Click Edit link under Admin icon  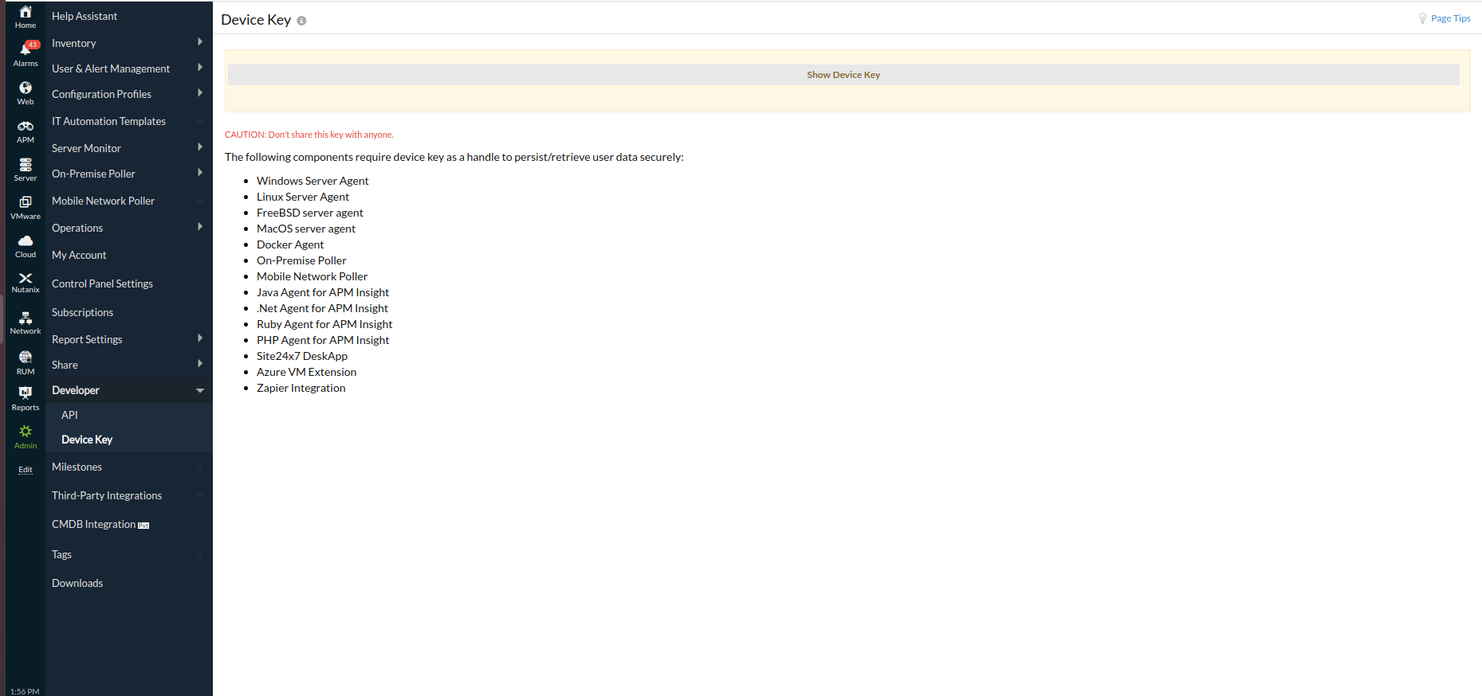26,470
